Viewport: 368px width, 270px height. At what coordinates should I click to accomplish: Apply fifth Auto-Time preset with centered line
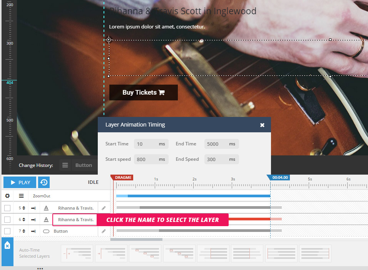click(x=213, y=253)
